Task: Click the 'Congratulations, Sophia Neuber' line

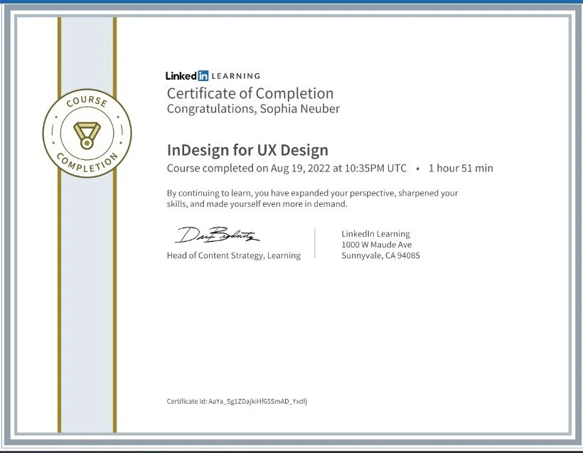Action: 252,109
